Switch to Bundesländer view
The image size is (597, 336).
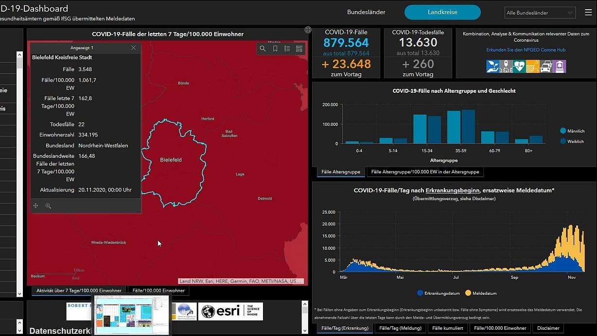366,12
